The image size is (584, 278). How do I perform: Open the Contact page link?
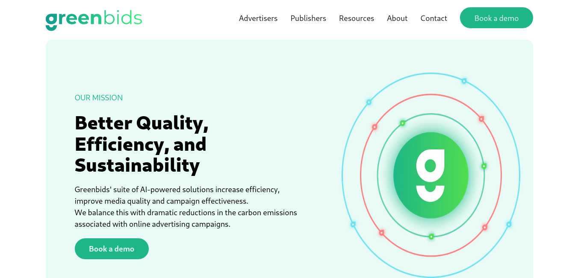tap(434, 18)
